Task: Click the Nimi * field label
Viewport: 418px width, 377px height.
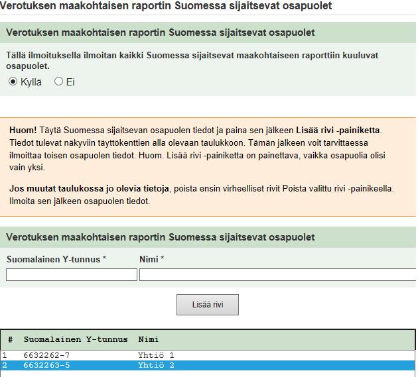Action: [x=152, y=259]
